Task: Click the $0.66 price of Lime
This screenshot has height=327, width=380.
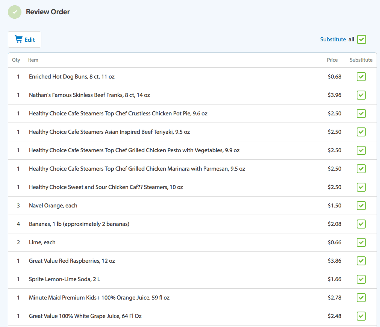Action: click(335, 242)
